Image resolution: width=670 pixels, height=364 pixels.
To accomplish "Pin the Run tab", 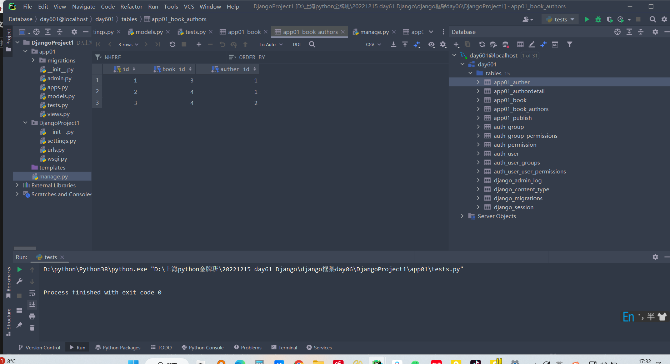I will pos(19,325).
